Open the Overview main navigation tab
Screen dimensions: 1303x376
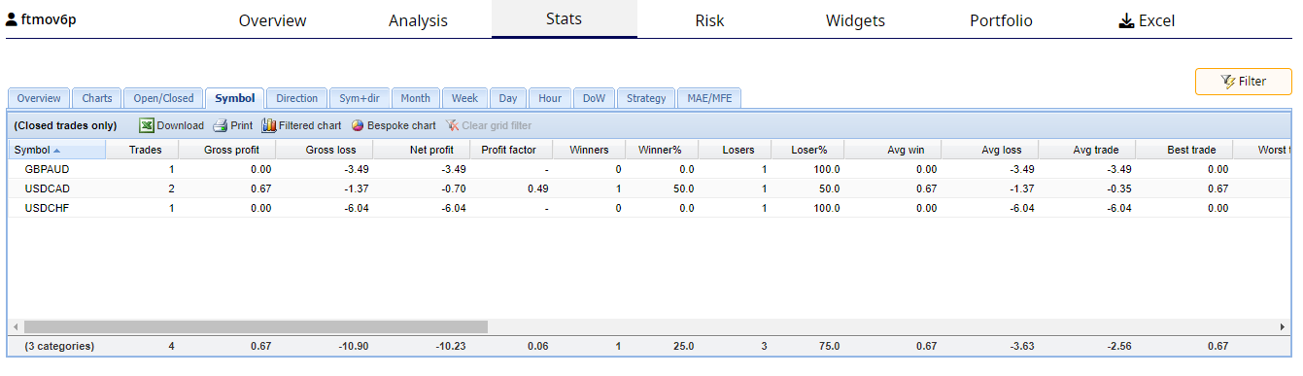pos(272,20)
